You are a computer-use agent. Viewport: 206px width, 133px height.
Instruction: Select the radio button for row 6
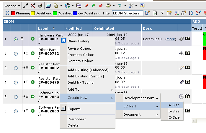pos(16,111)
